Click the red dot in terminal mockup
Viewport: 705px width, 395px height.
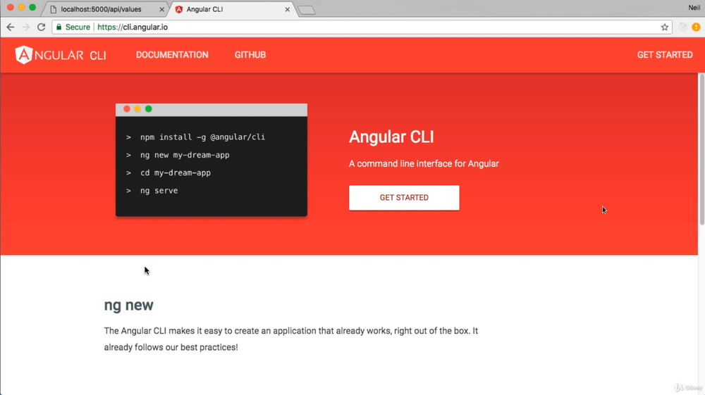point(127,109)
